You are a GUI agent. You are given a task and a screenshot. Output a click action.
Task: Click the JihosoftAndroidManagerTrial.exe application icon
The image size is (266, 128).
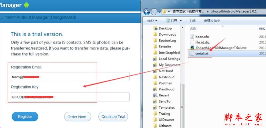pos(192,48)
